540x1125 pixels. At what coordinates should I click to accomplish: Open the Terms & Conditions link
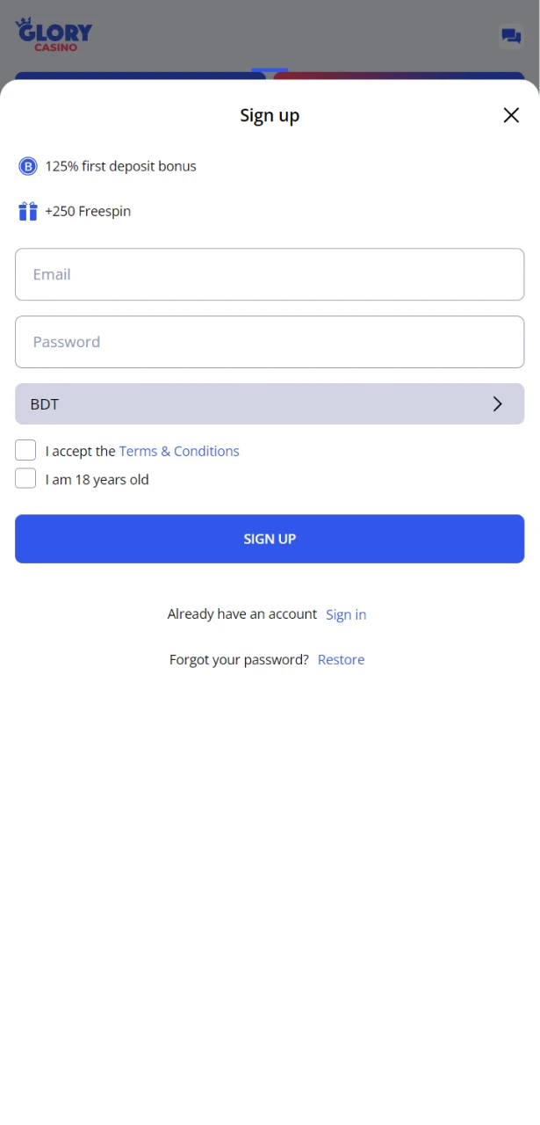pos(178,450)
